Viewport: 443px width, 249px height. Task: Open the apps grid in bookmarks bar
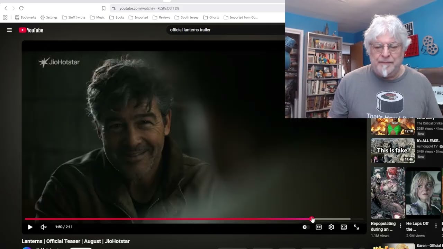[5, 17]
